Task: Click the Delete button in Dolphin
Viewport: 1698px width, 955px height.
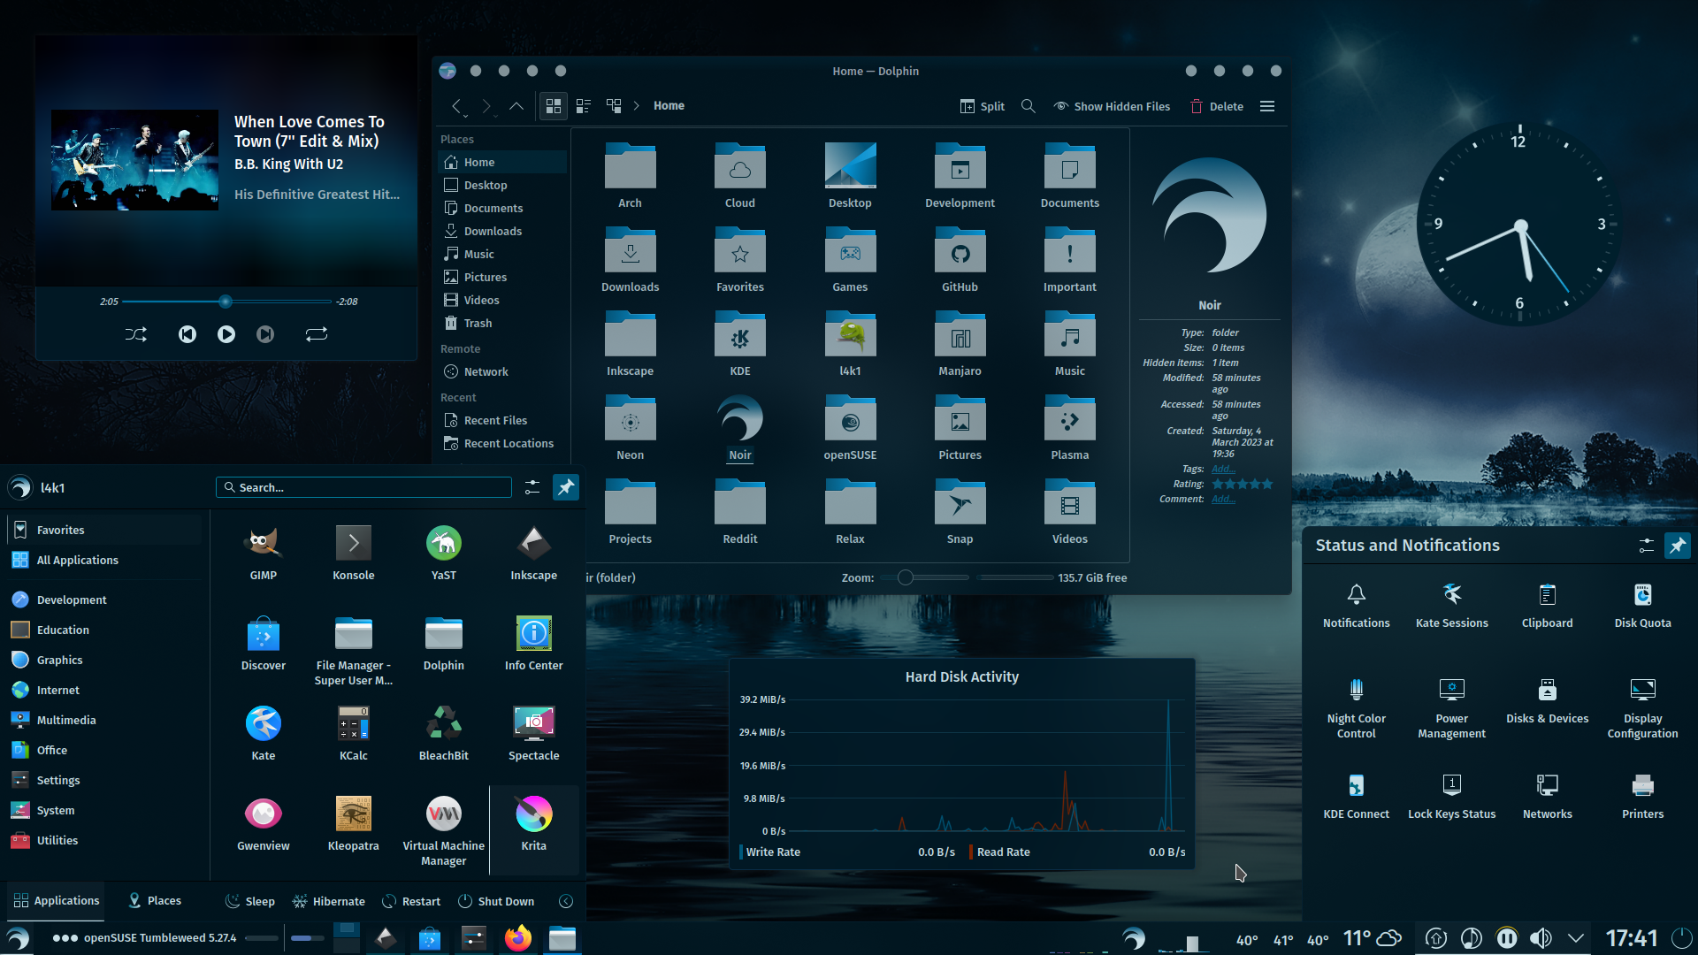Action: click(1216, 106)
